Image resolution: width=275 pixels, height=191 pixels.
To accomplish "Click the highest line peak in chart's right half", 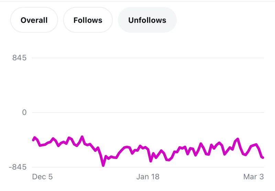I will 238,139.
